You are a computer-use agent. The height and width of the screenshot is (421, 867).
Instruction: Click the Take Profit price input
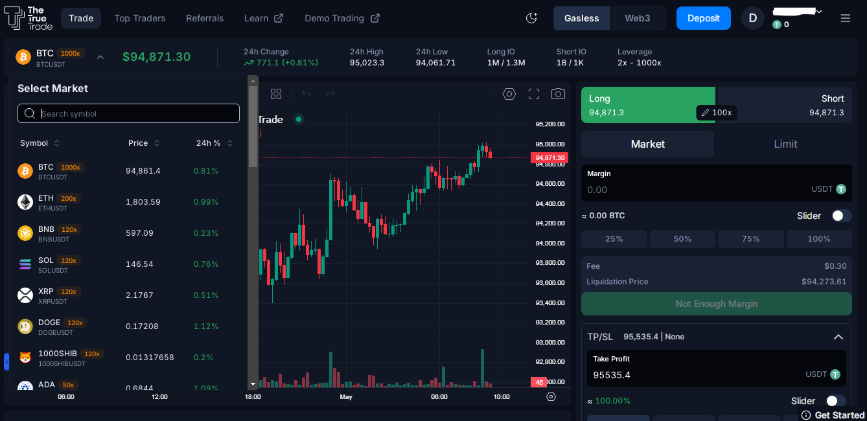click(717, 368)
